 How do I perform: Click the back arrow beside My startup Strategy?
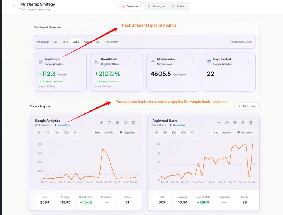tap(13, 6)
